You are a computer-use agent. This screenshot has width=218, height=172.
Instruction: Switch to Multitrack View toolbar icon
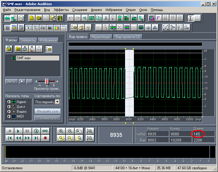14,18
